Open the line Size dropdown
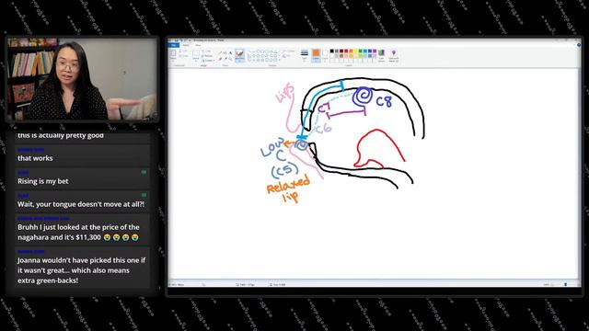The image size is (589, 331). pos(305,55)
